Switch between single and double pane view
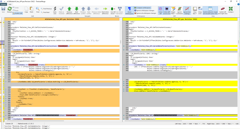This screenshot has height=129, width=240. [210, 11]
